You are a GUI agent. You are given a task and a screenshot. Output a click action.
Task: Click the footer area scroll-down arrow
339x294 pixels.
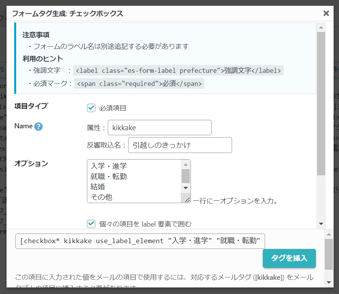329,282
